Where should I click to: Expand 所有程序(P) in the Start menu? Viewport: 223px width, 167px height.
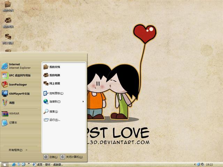coord(18,150)
